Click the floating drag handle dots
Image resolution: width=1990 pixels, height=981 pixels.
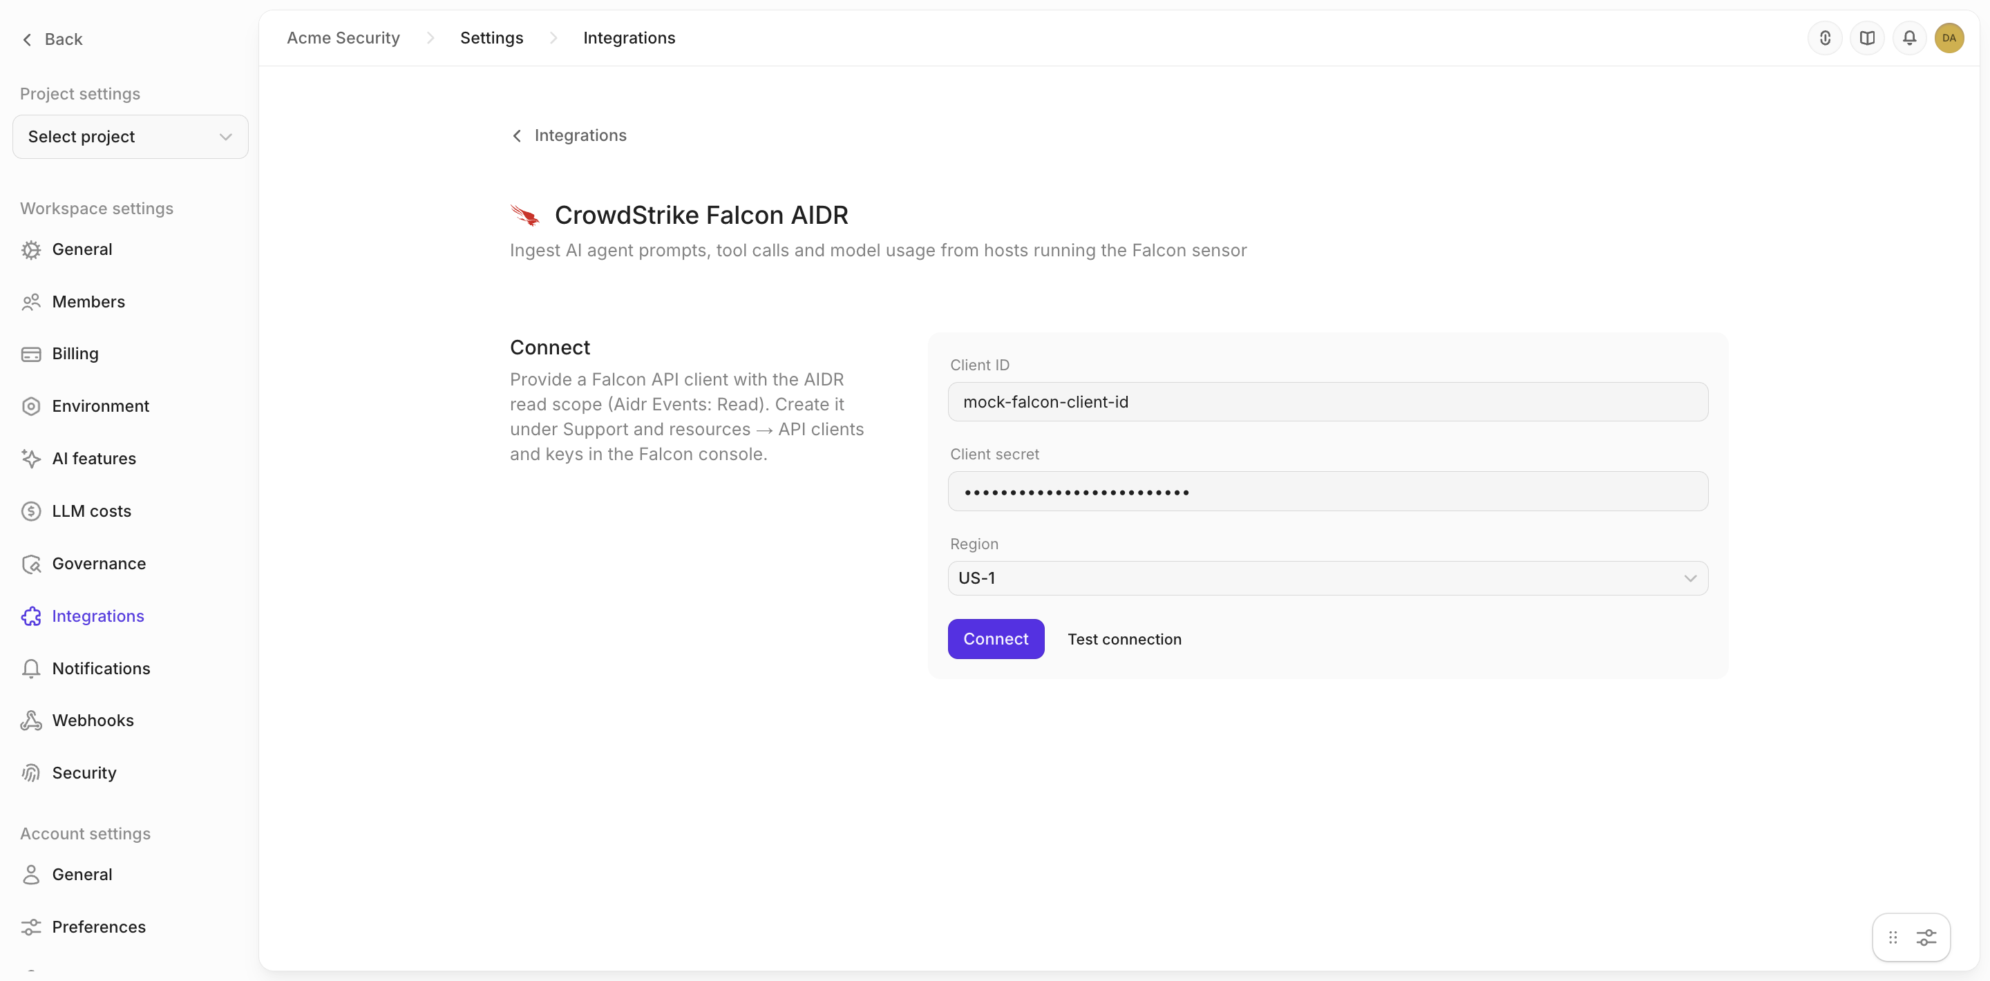point(1893,937)
